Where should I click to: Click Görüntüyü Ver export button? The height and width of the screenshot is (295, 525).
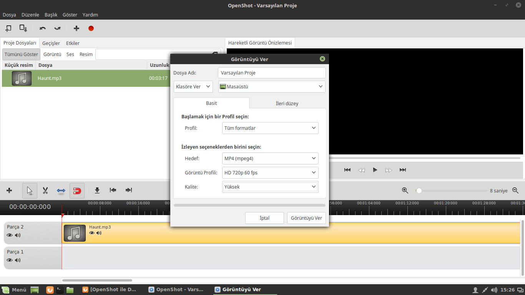pyautogui.click(x=306, y=218)
